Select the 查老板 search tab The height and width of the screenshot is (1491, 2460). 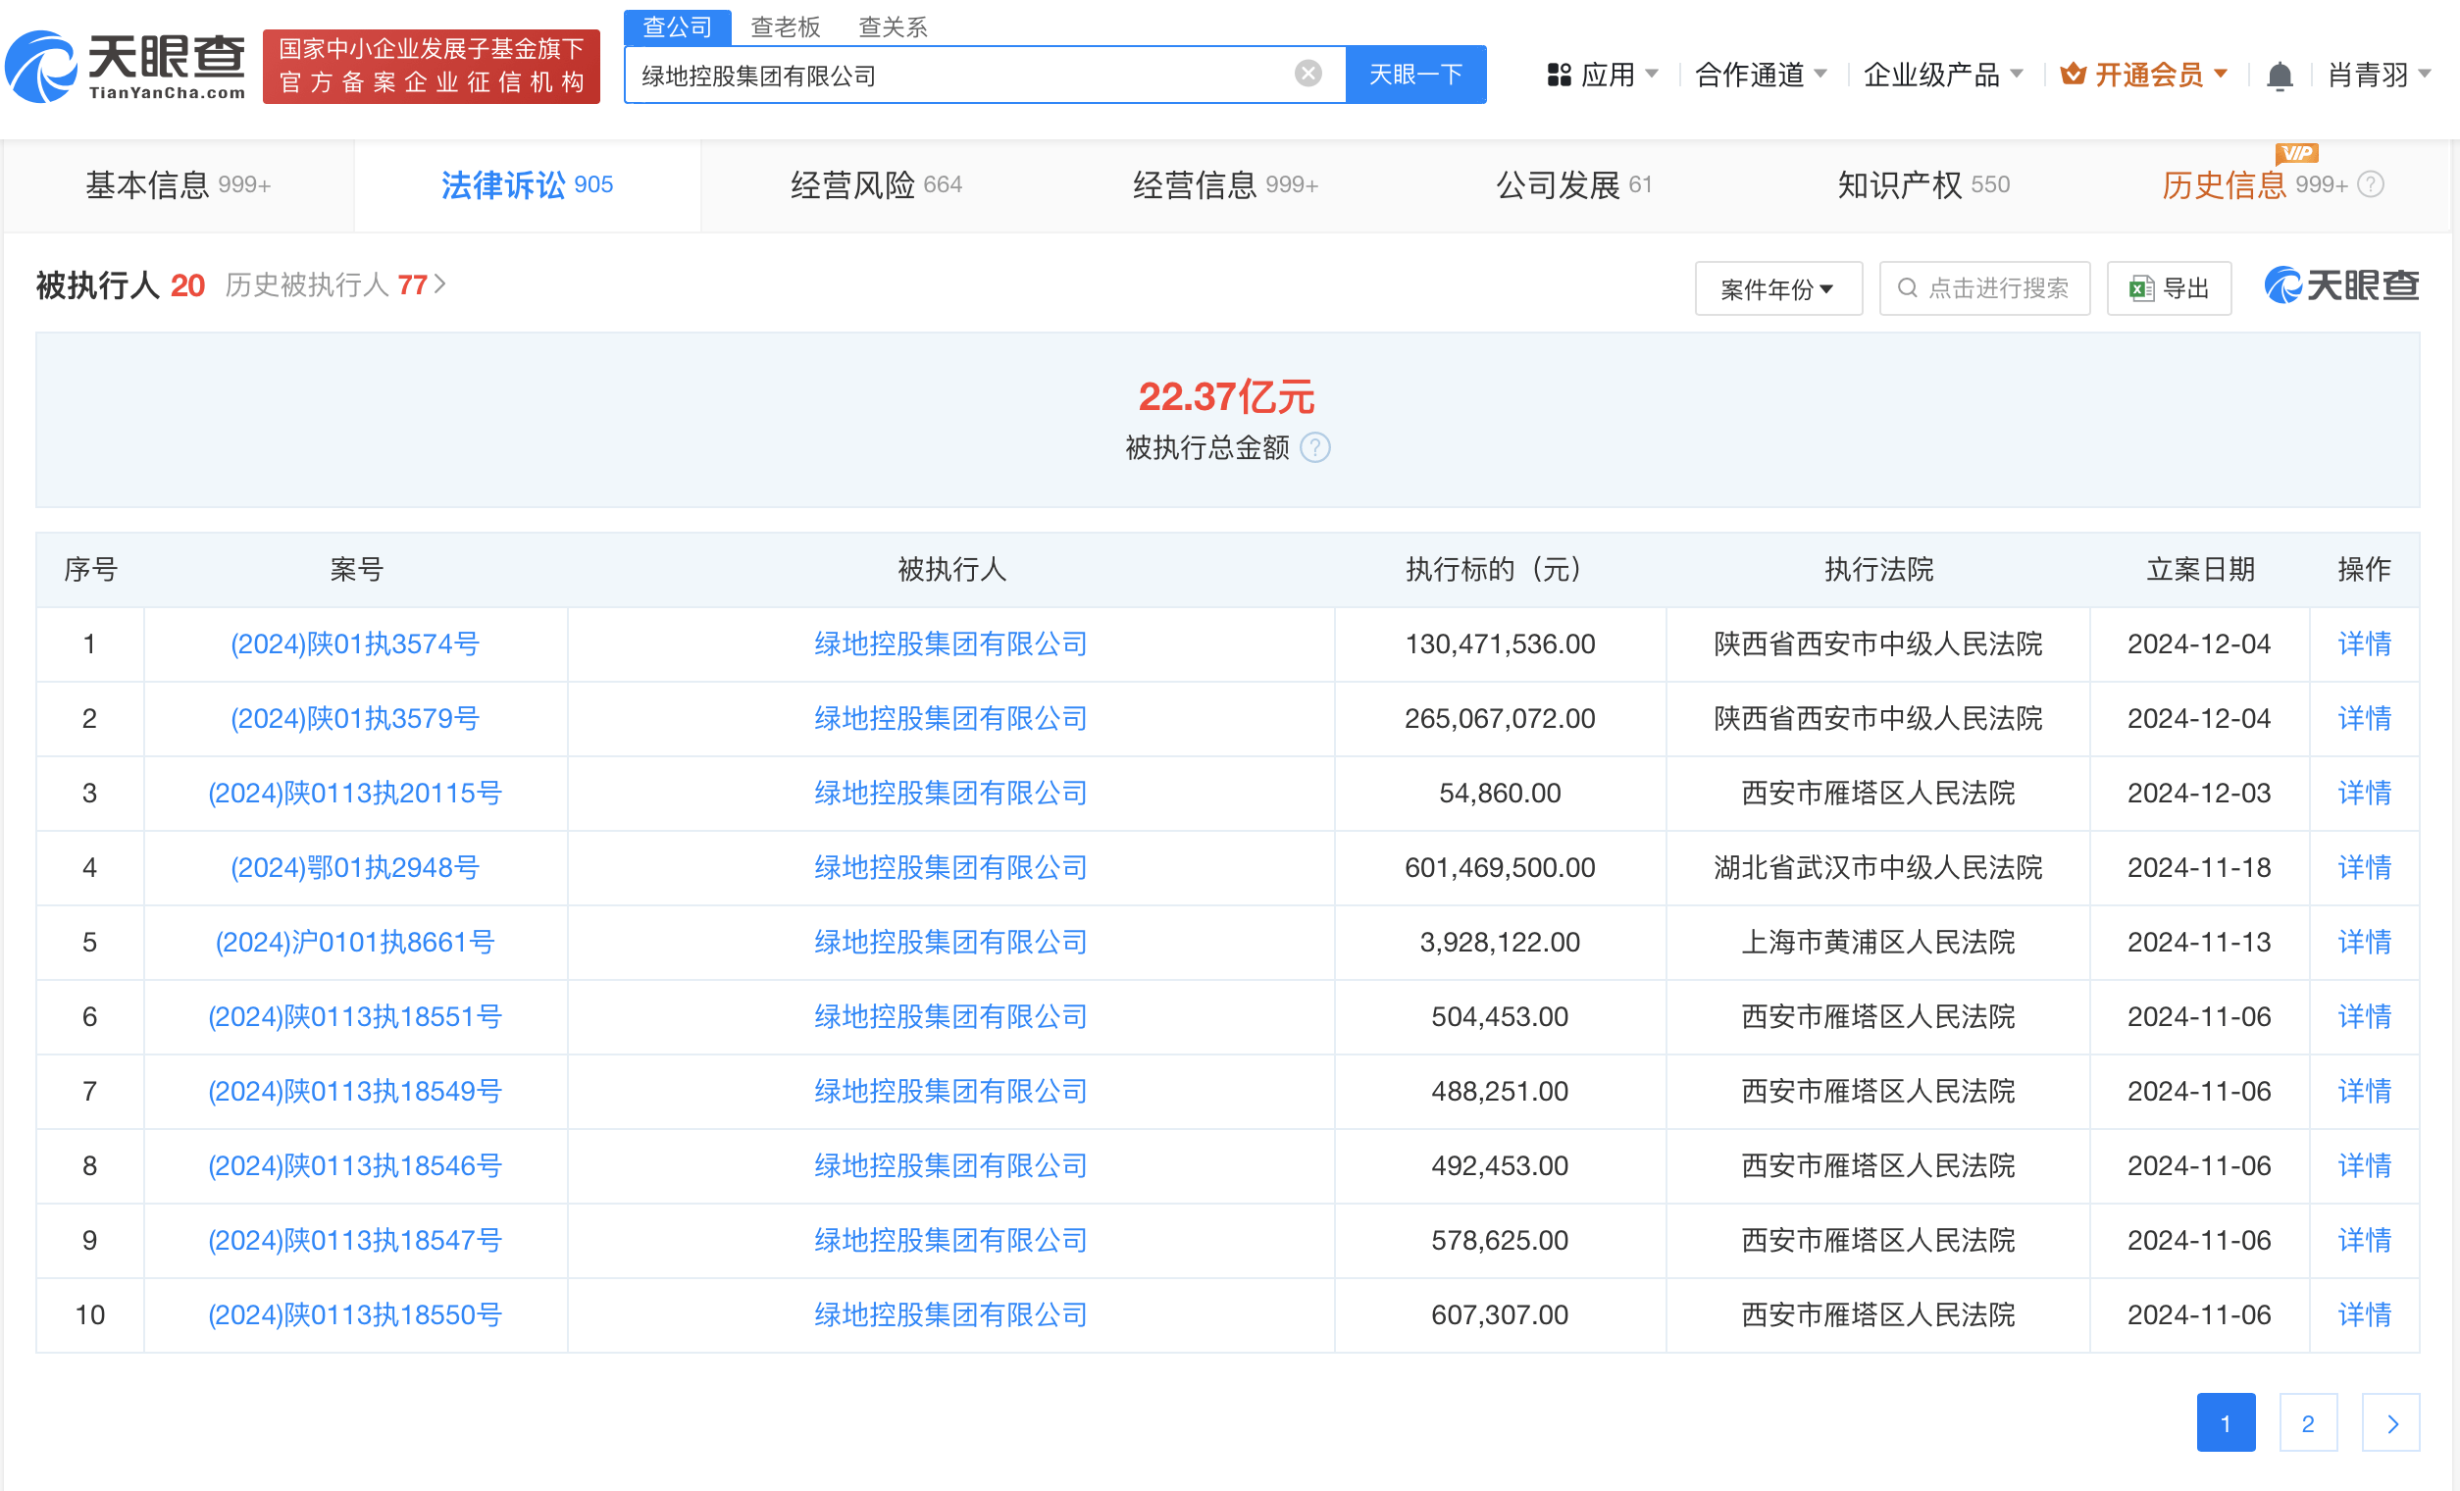785,26
